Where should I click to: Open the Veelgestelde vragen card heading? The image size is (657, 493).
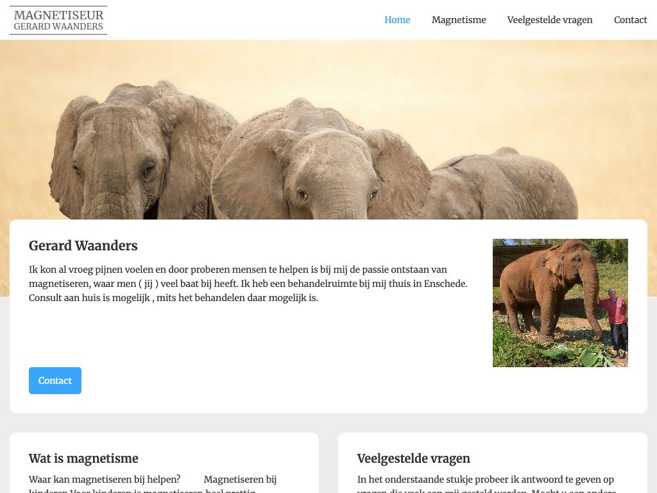pos(413,458)
